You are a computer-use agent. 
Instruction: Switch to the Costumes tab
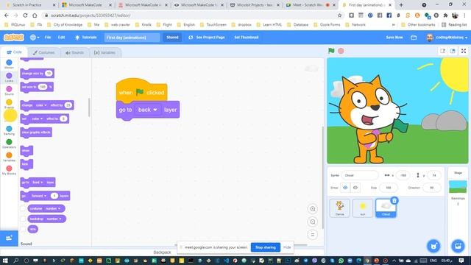[44, 52]
